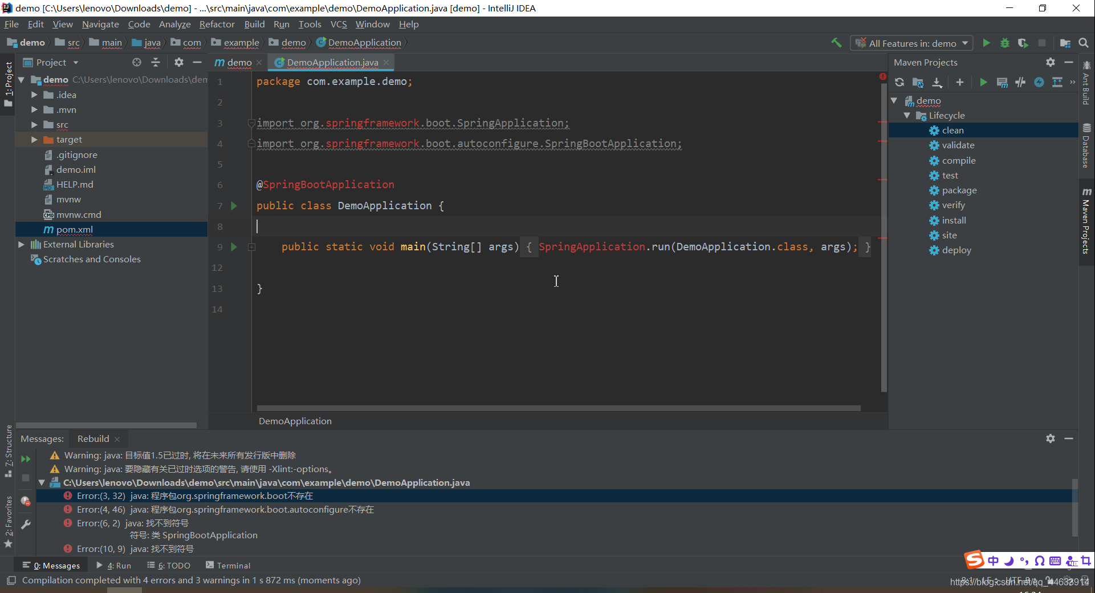Click the editor error indicator at scrollbar top

pos(882,76)
